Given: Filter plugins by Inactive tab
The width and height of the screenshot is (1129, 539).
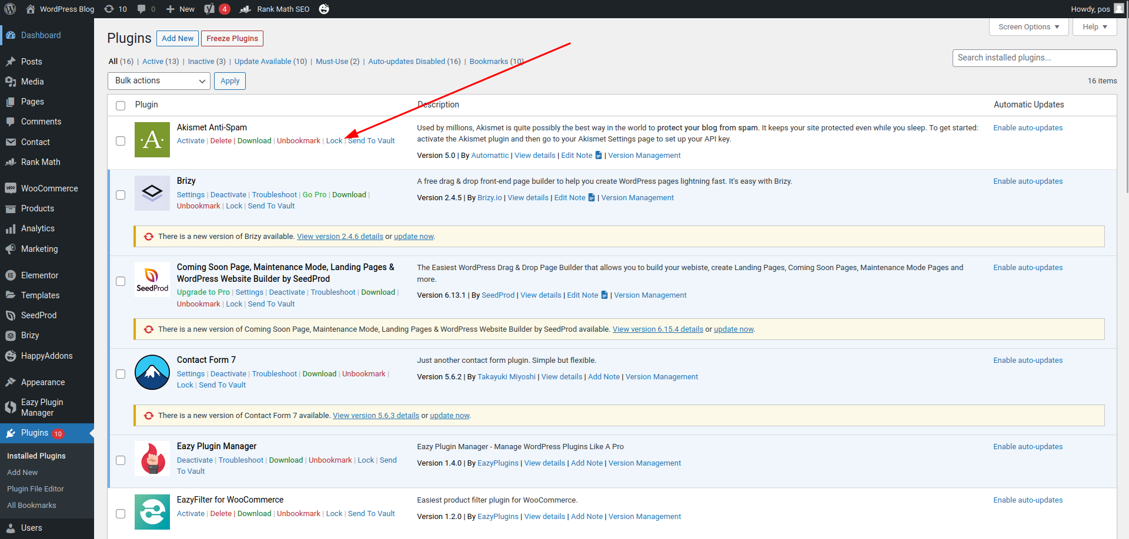Looking at the screenshot, I should (x=201, y=62).
